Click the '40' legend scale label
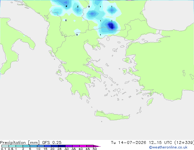 coord(80,149)
